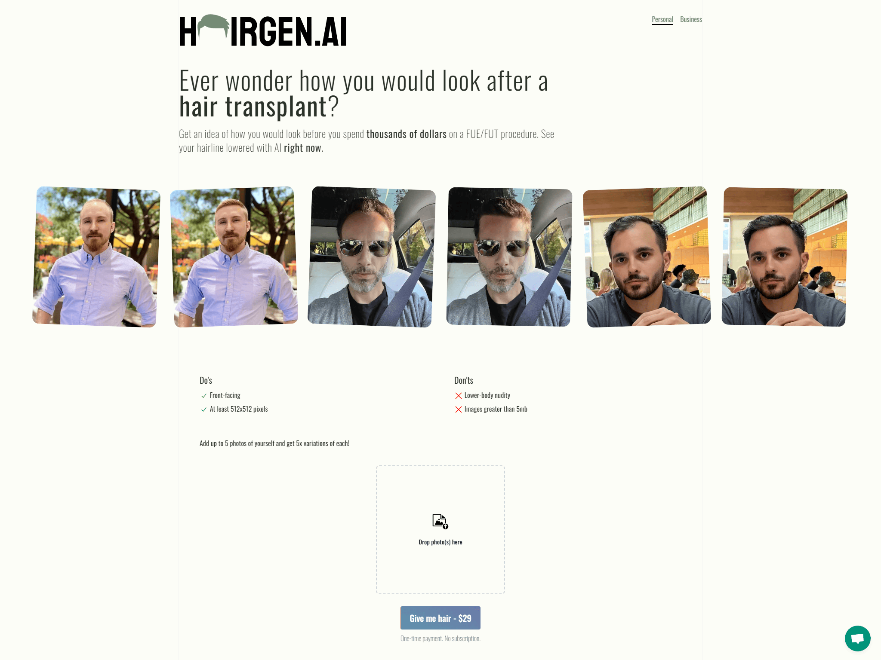This screenshot has width=881, height=660.
Task: Open the balding redhead man before photo
Action: coord(96,257)
